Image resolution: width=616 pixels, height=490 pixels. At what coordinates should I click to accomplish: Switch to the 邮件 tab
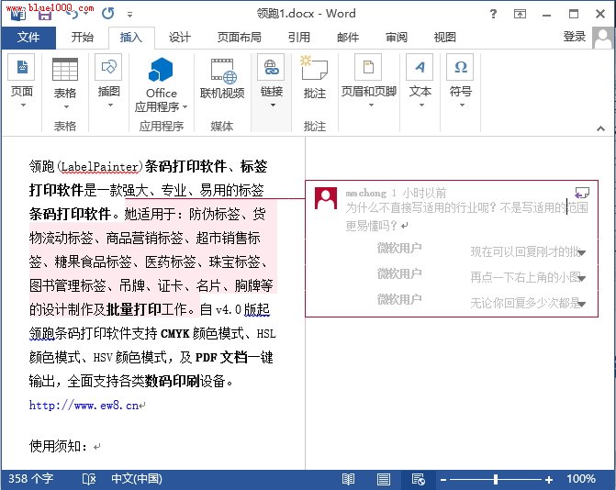348,38
